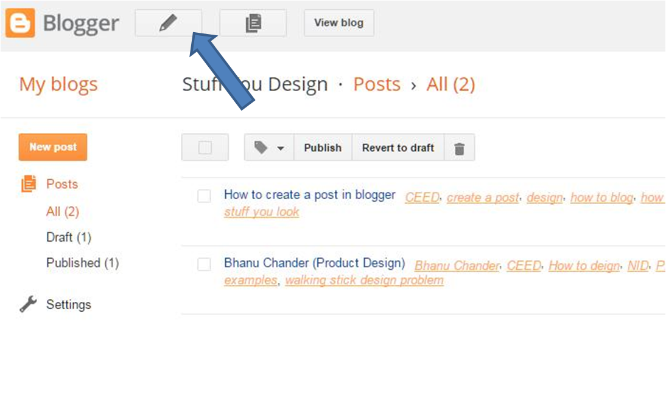Show Published (1) posts
Image resolution: width=666 pixels, height=393 pixels.
click(x=82, y=262)
